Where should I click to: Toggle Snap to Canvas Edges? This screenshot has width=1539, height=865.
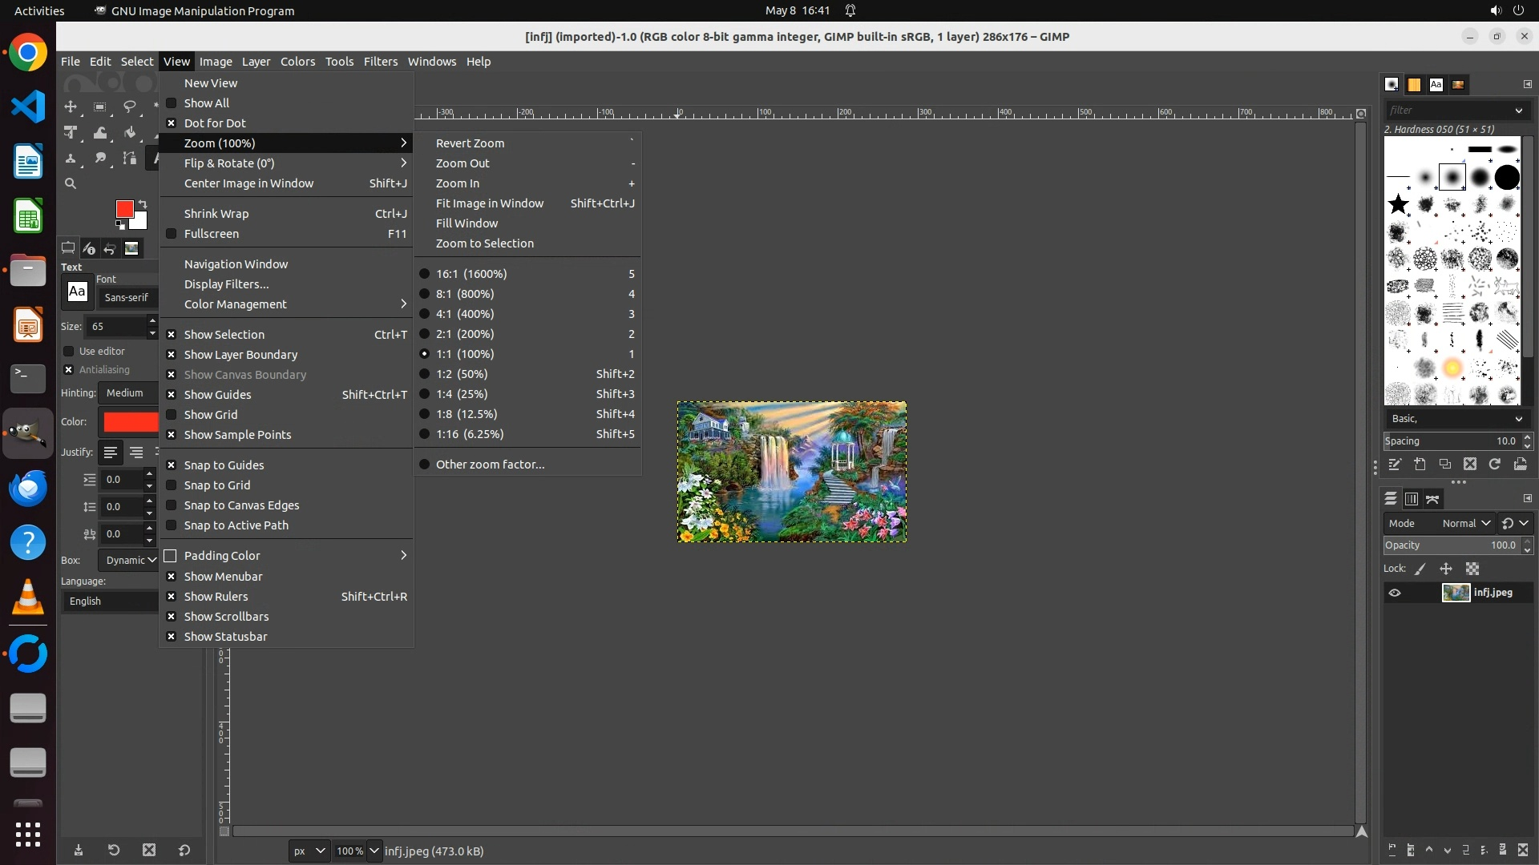tap(241, 505)
